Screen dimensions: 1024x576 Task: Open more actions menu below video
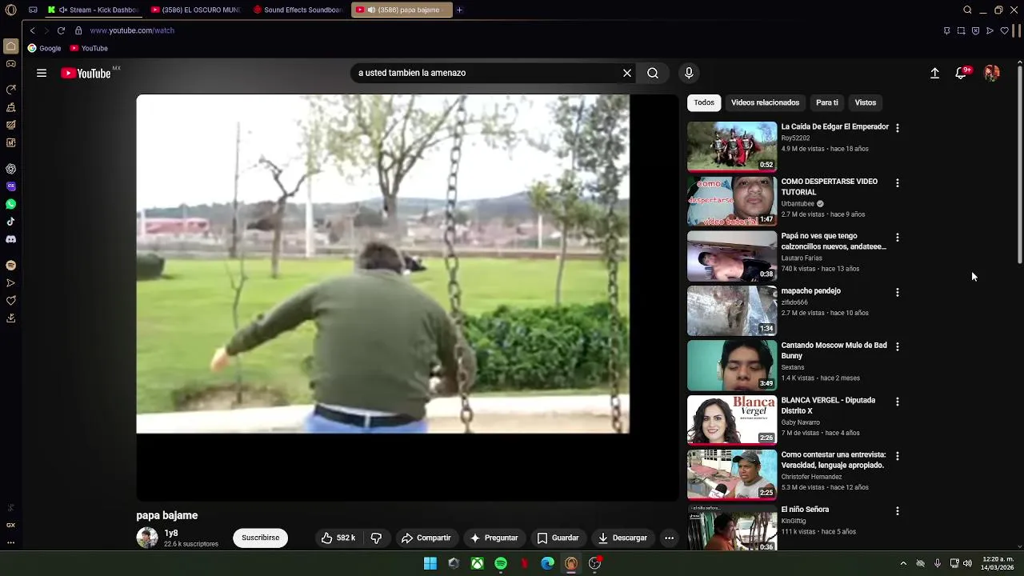coord(669,538)
